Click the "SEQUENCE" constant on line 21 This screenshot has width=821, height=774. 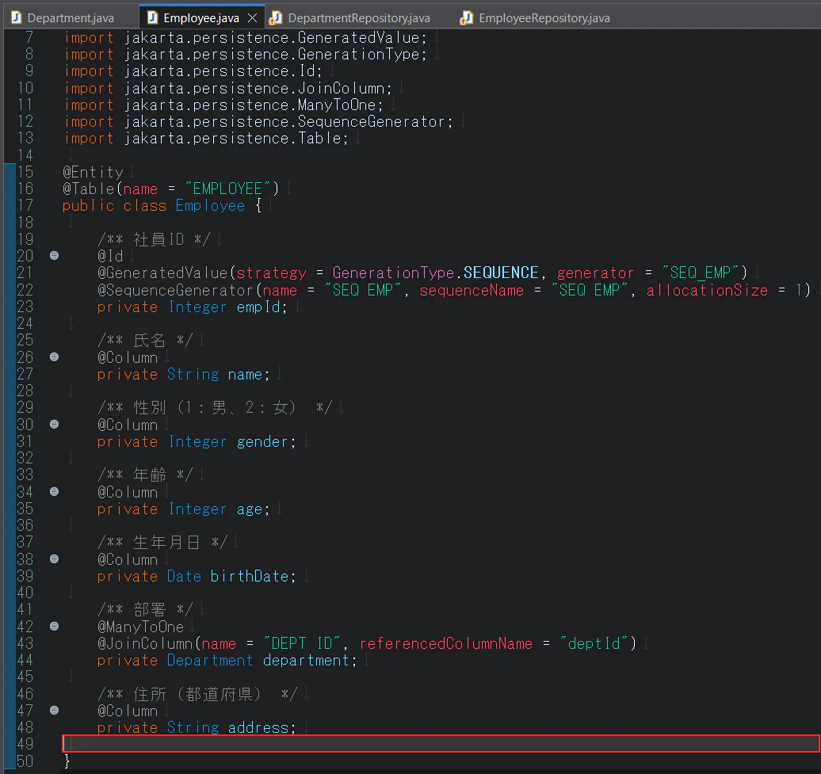click(501, 273)
